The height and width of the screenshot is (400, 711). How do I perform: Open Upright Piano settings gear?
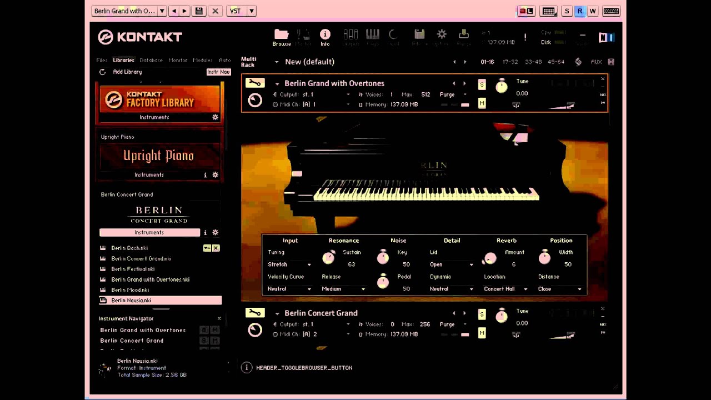pos(216,175)
